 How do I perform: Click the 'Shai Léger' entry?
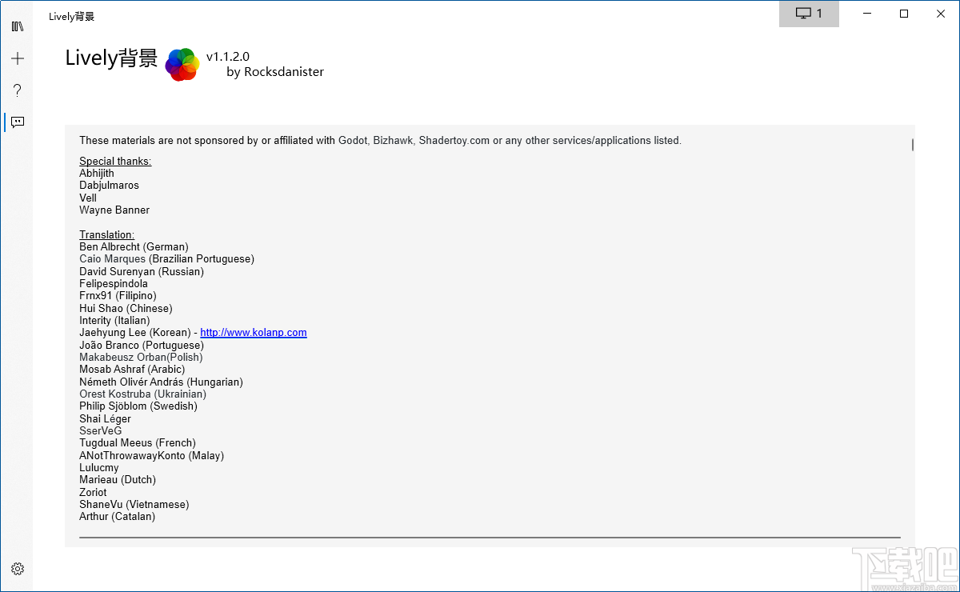click(x=105, y=418)
